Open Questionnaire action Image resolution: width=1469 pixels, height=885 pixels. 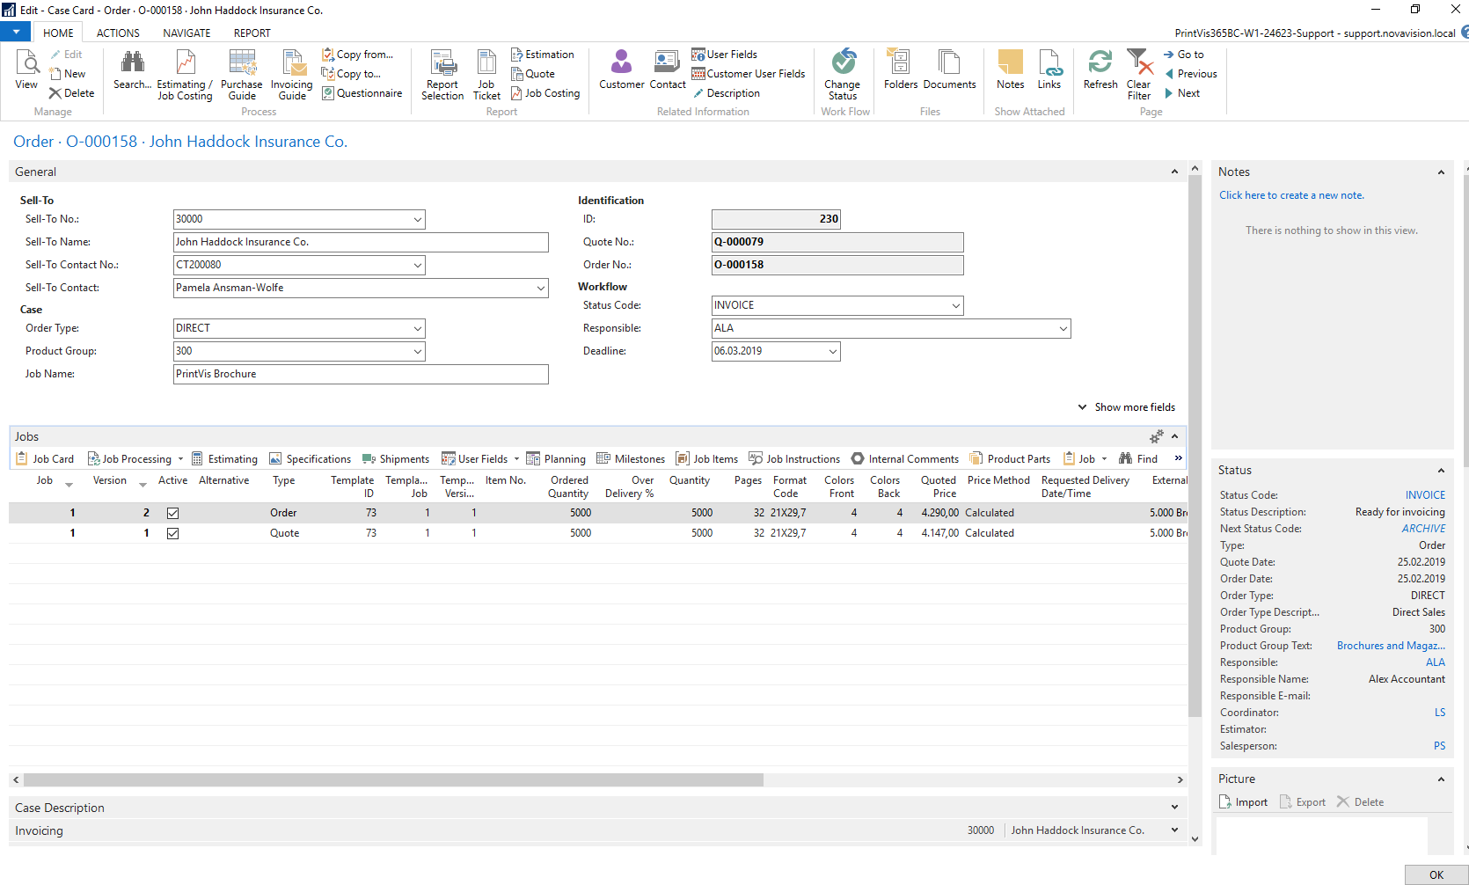coord(362,93)
